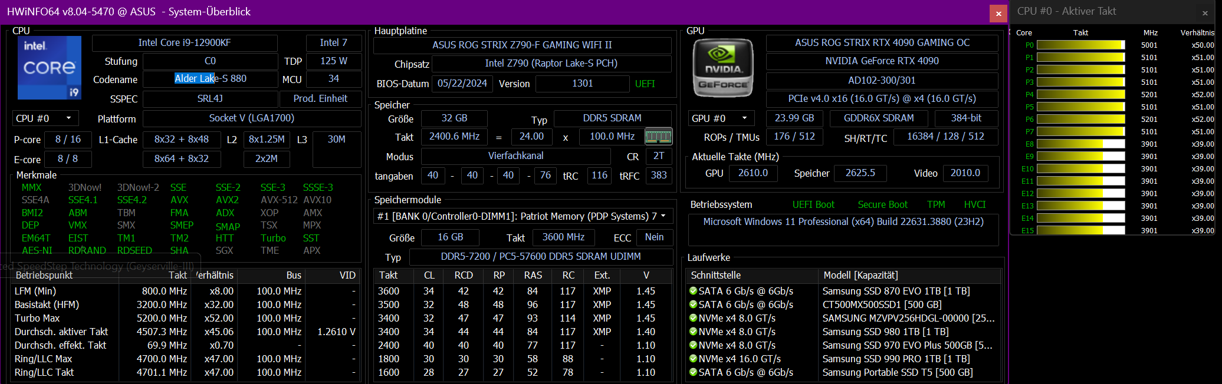Click the UEFI Boot indicator
The image size is (1222, 384).
pyautogui.click(x=813, y=204)
